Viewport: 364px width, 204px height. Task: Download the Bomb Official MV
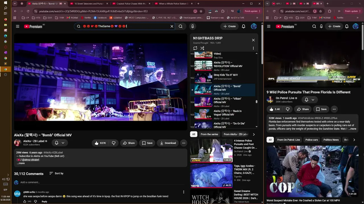[x=168, y=143]
